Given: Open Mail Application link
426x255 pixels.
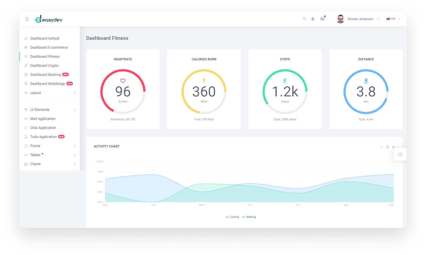Looking at the screenshot, I should point(43,119).
